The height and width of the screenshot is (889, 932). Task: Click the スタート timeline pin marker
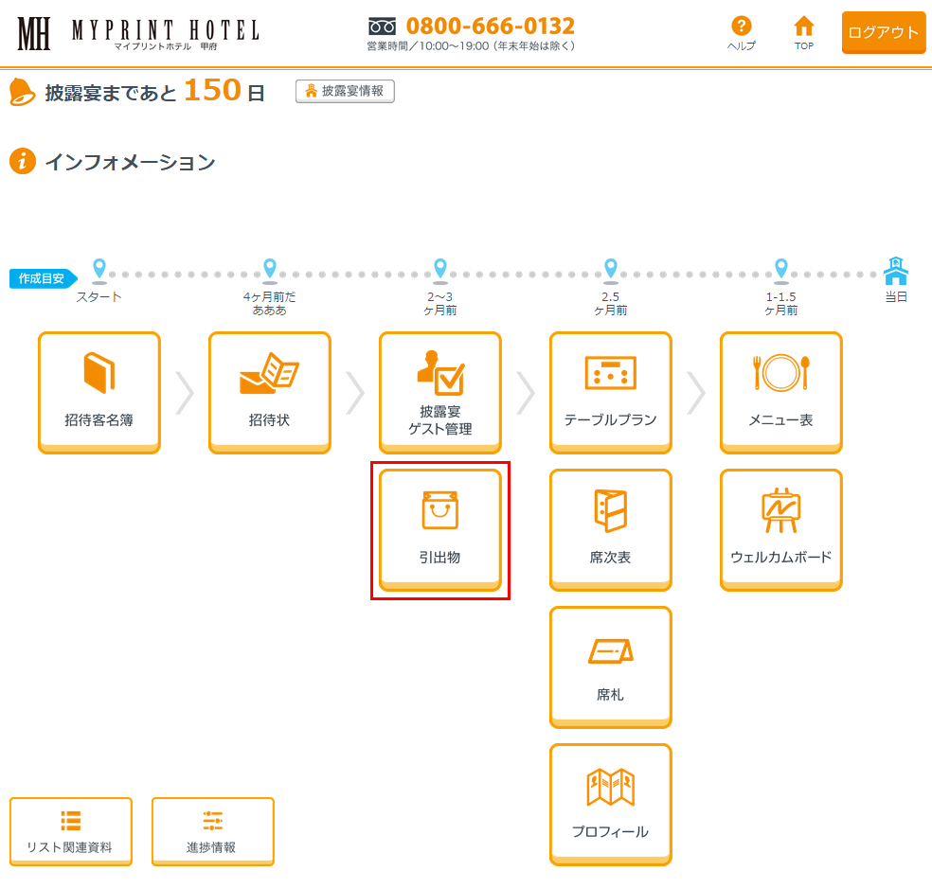99,269
